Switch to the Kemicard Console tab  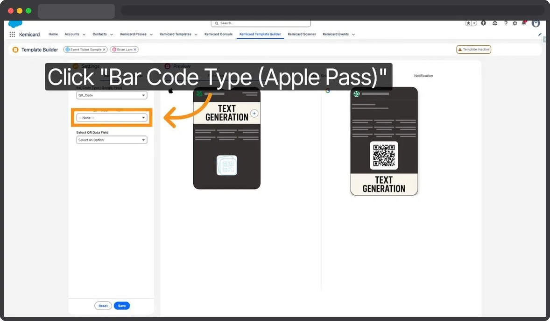219,34
